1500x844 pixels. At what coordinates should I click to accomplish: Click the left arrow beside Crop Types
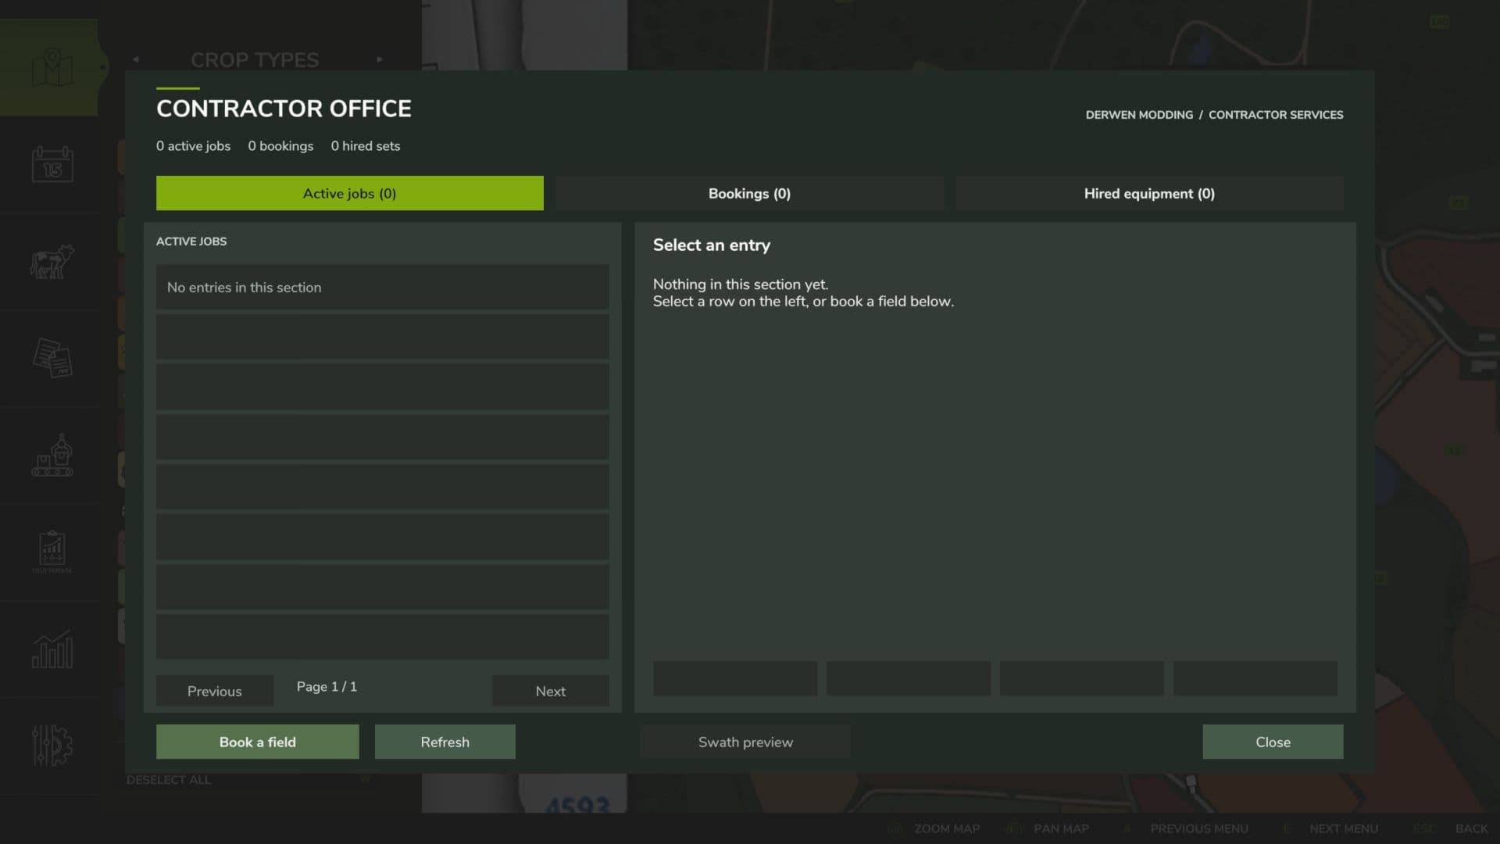(x=136, y=59)
